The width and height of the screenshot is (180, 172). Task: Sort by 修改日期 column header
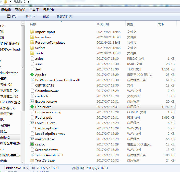point(103,24)
